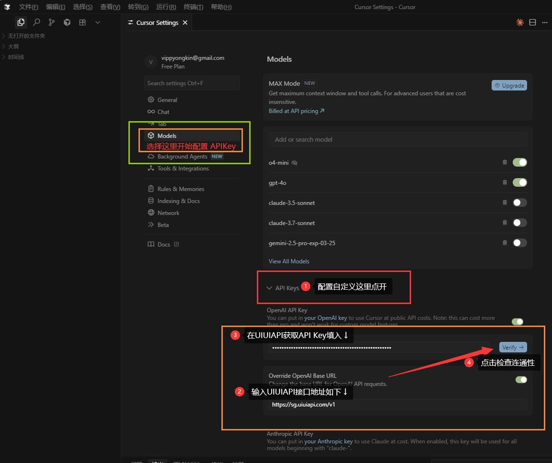Image resolution: width=552 pixels, height=463 pixels.
Task: Open the 帮助(H) menu
Action: [x=221, y=7]
